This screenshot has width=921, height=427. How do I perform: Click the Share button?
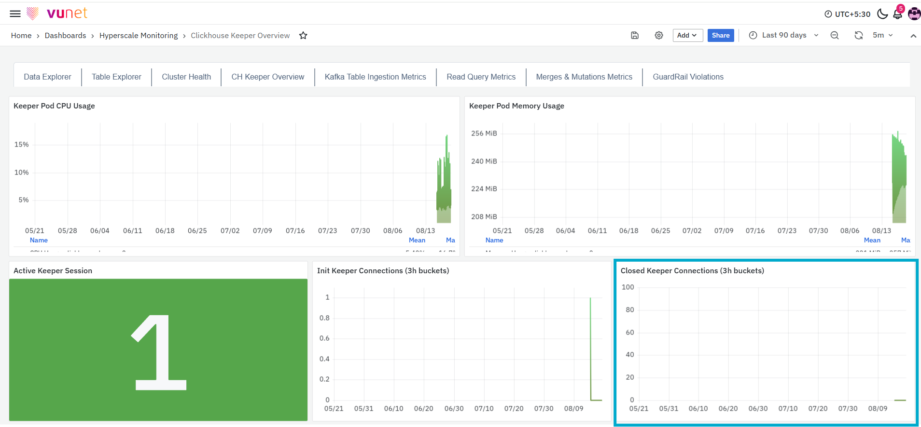tap(721, 35)
